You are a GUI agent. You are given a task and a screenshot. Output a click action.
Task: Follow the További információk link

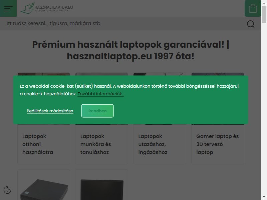coord(101,94)
